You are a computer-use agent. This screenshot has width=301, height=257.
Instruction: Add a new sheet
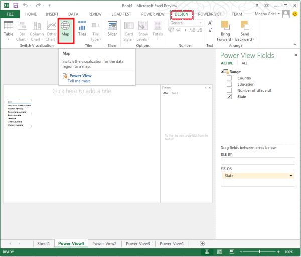(202, 244)
